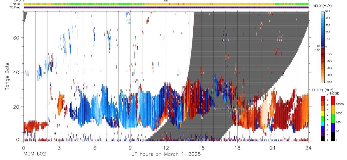Viewport: 347px width, 160px height.
Task: Click the '24' tick on UT hours axis
Action: [x=309, y=148]
